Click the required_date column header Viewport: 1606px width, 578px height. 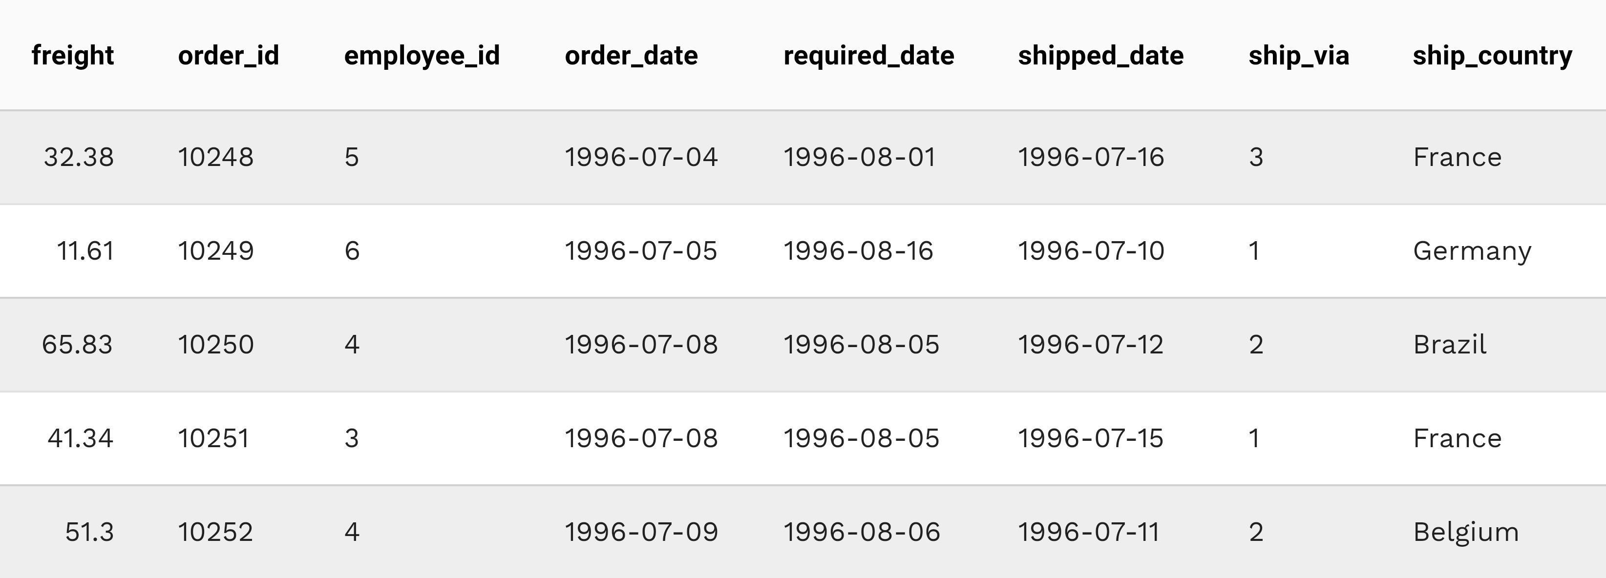click(868, 56)
